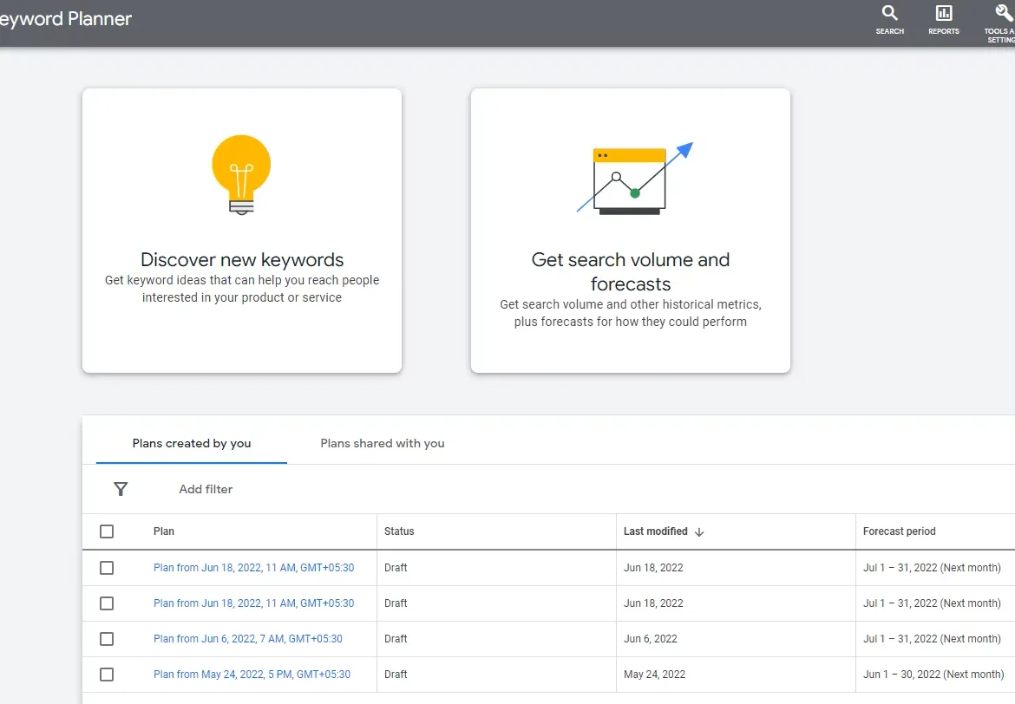Viewport: 1015px width, 704px height.
Task: Check the Plan from May 24, 2022 row
Action: [107, 675]
